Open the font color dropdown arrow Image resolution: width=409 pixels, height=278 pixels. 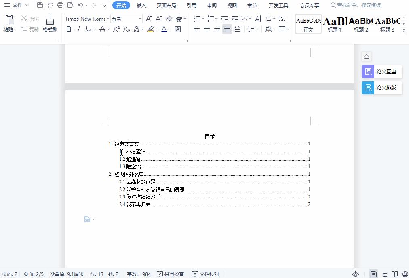point(169,29)
